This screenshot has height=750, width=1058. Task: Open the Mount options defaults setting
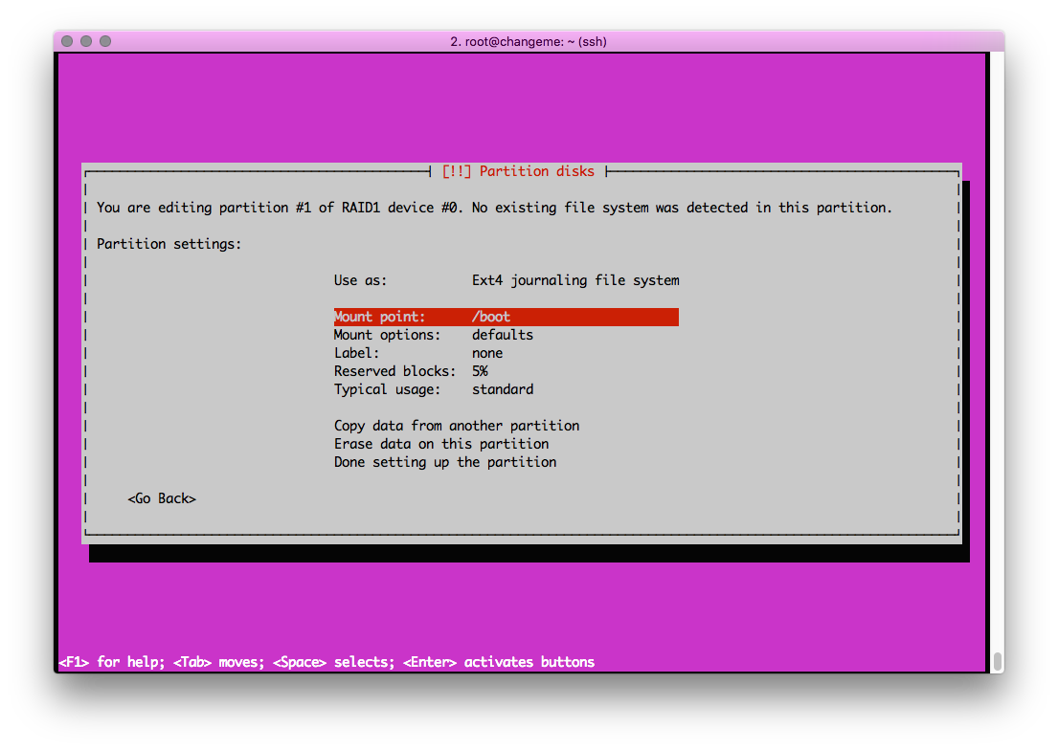point(433,335)
